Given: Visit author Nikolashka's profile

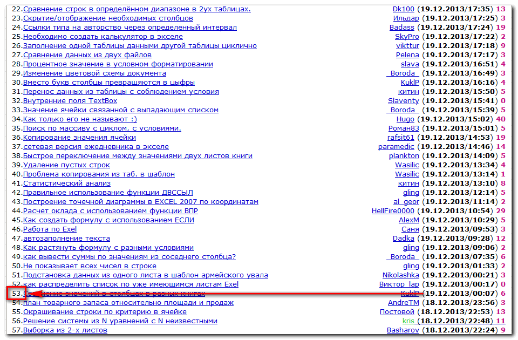Looking at the screenshot, I should click(x=401, y=275).
